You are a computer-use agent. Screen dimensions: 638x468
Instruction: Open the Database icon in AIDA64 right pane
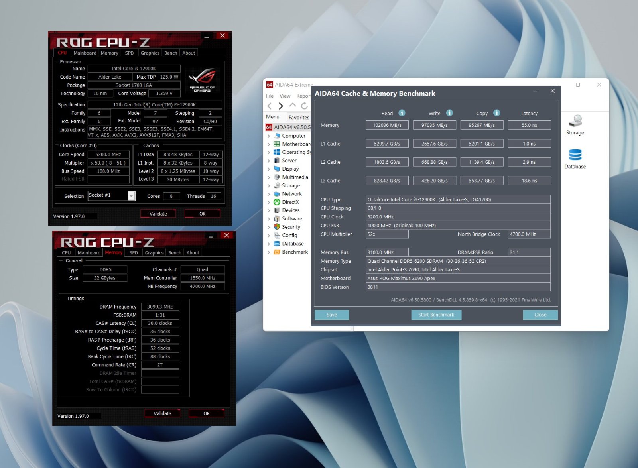[x=575, y=159]
